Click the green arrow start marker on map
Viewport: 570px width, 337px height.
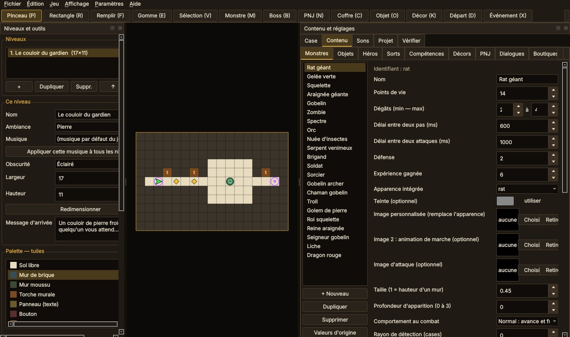coord(158,181)
